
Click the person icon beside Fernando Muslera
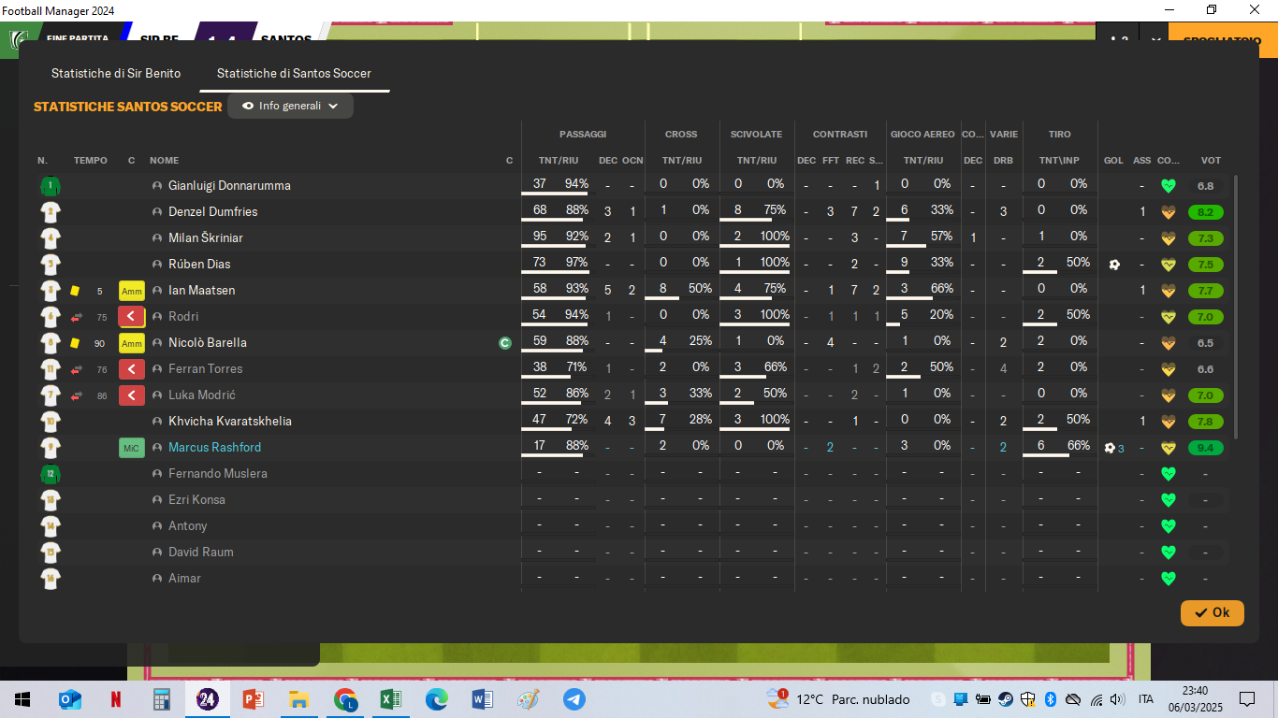tap(157, 474)
